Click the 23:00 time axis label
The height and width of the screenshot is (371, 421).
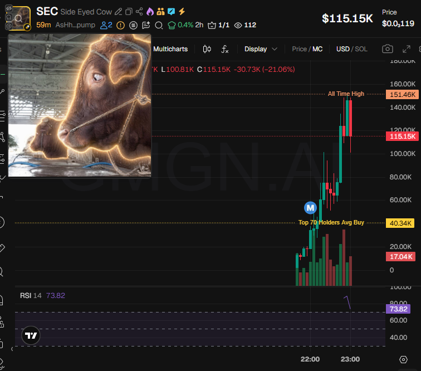point(350,359)
